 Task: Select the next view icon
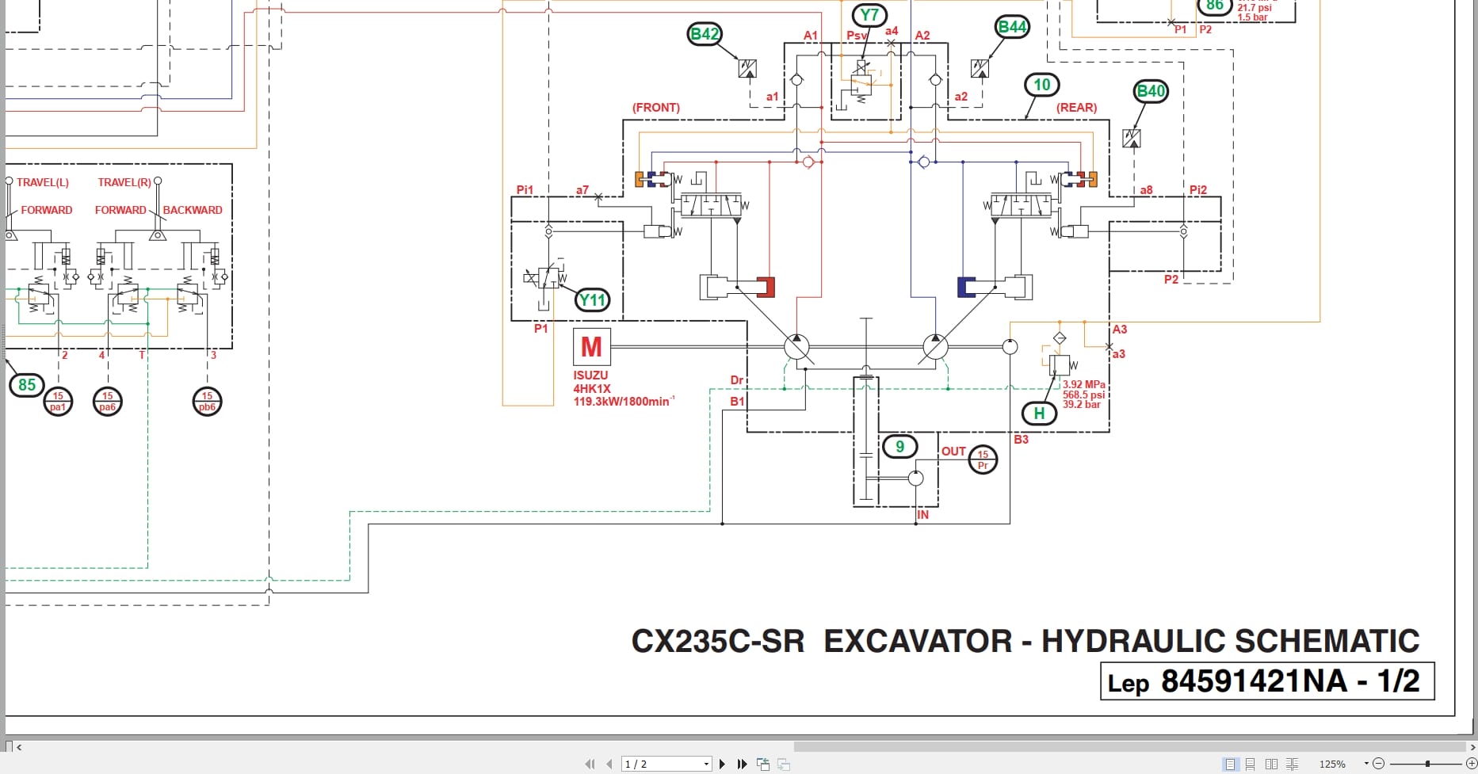(784, 764)
